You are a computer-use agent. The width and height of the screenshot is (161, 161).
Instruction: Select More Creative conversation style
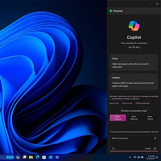118,118
